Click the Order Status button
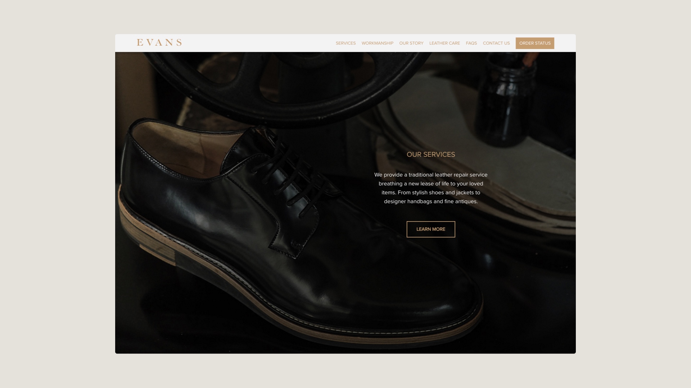Image resolution: width=691 pixels, height=388 pixels. pyautogui.click(x=535, y=43)
